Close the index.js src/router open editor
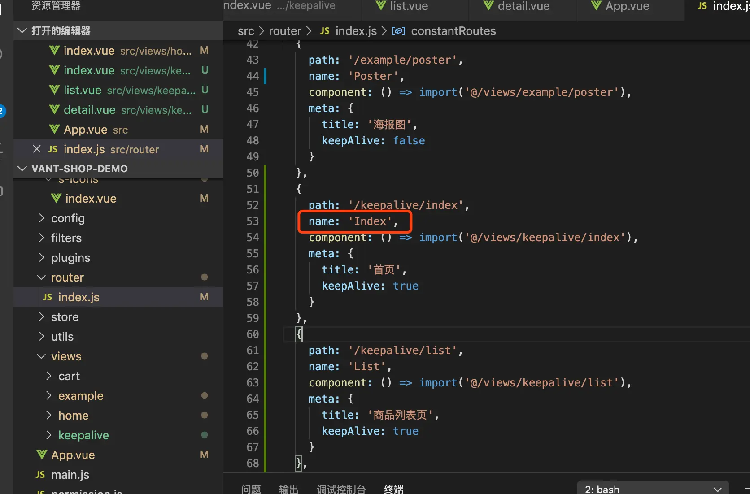 coord(37,149)
